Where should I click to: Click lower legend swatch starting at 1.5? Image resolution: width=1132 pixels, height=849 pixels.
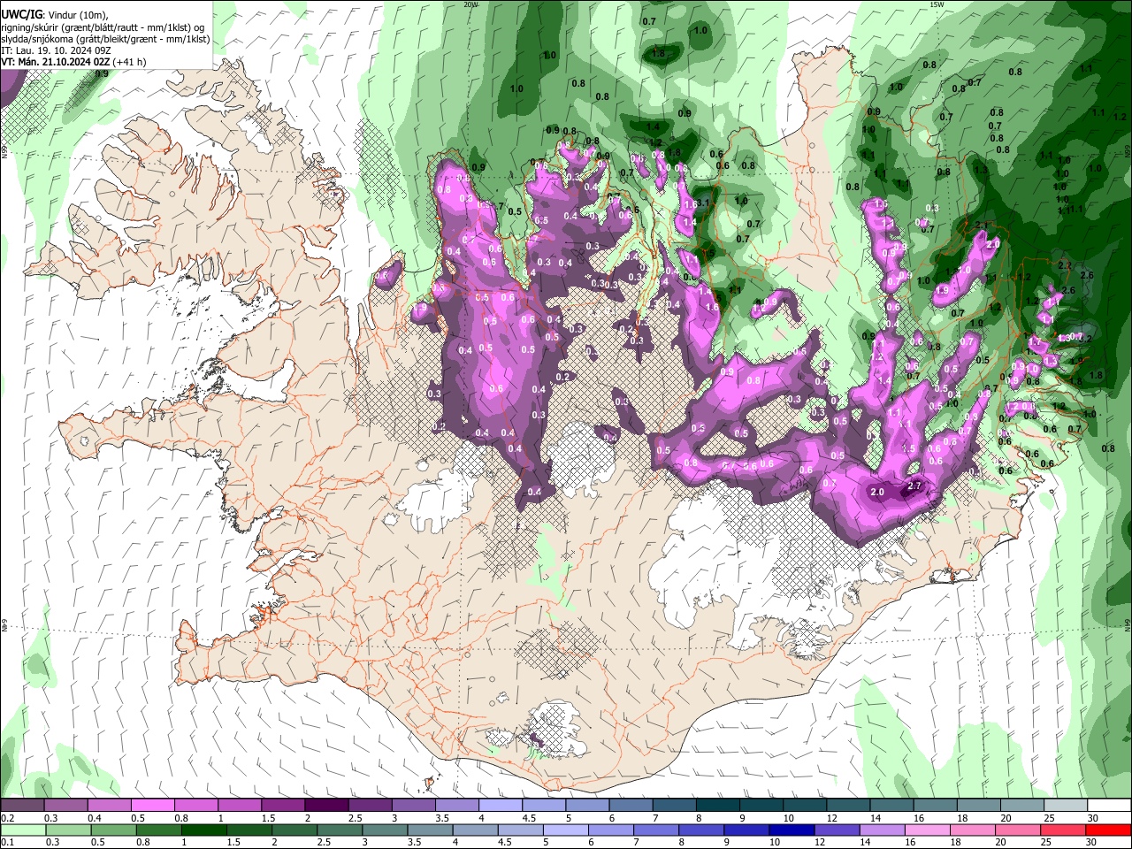pos(249,830)
